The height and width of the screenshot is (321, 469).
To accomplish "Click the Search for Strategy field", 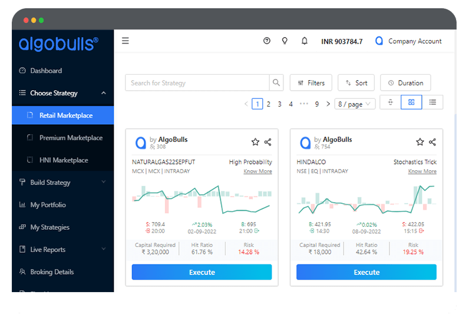I will [x=197, y=83].
